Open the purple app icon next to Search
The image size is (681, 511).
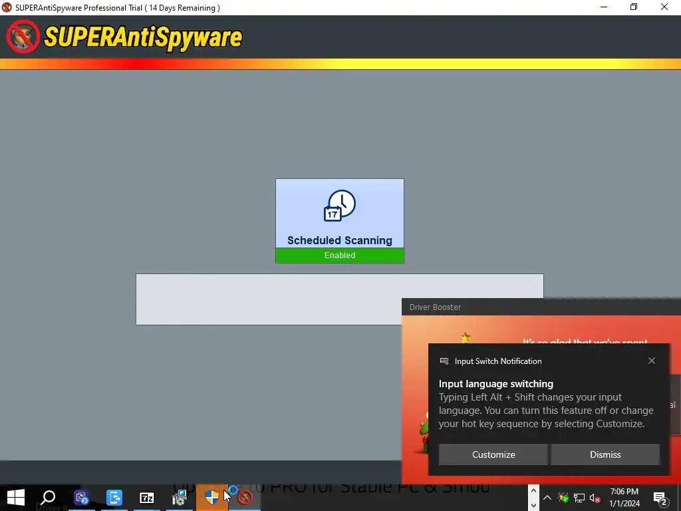coord(81,498)
